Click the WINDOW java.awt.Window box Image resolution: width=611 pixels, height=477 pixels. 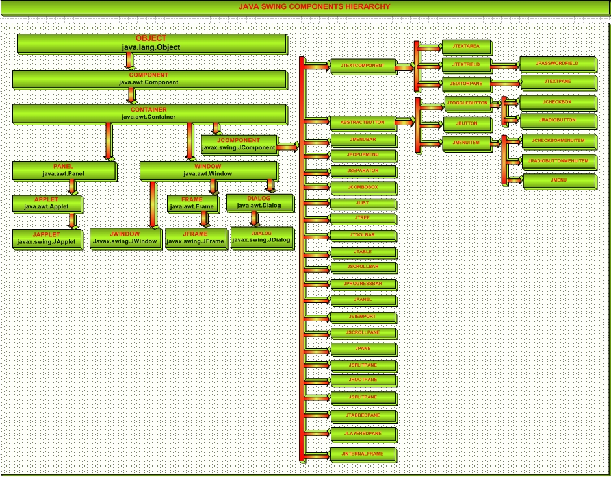point(209,171)
